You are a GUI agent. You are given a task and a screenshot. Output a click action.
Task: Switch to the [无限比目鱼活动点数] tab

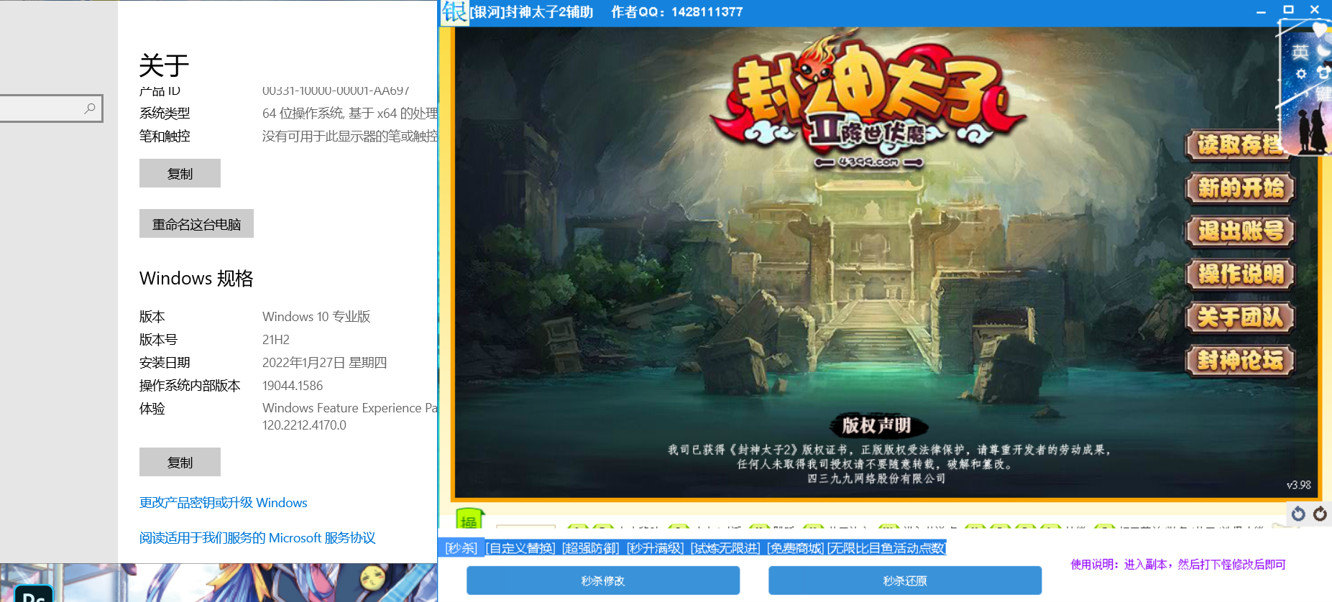click(x=886, y=548)
